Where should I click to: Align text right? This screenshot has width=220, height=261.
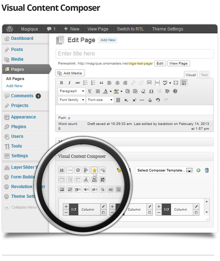point(125,83)
